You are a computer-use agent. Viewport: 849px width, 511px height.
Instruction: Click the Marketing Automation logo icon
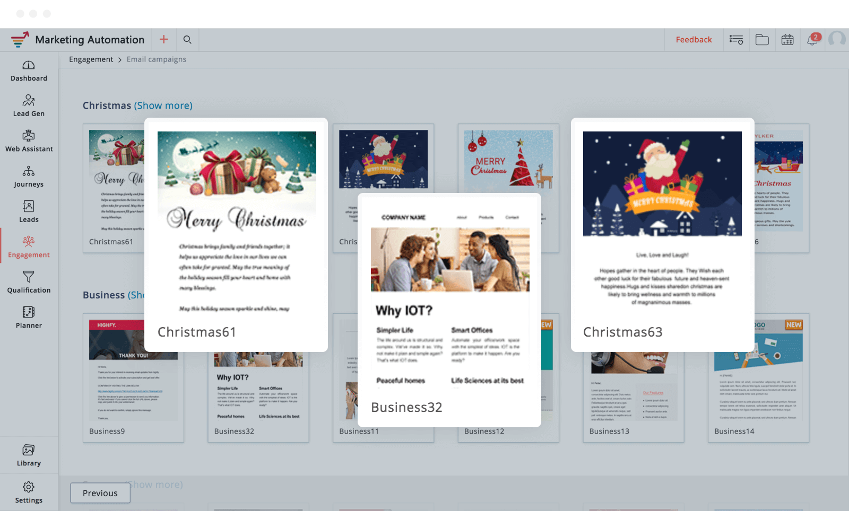[x=20, y=40]
